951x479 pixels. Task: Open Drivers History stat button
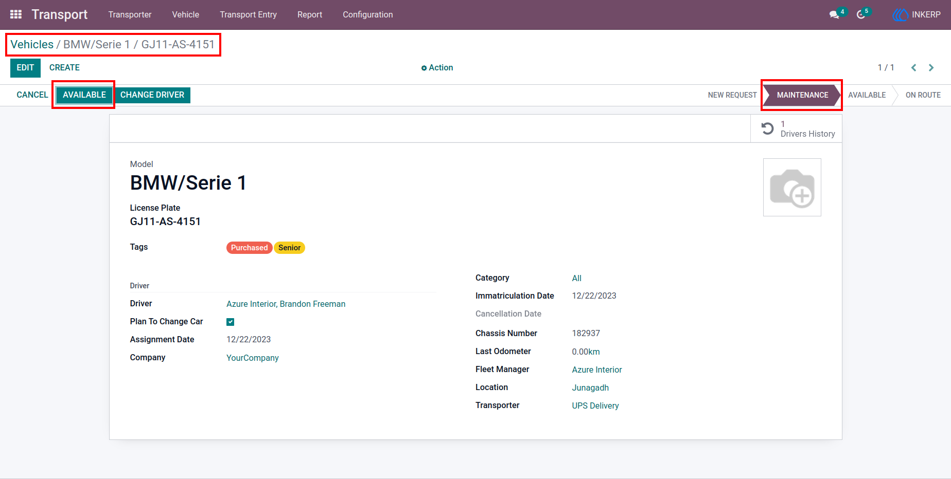(x=796, y=128)
